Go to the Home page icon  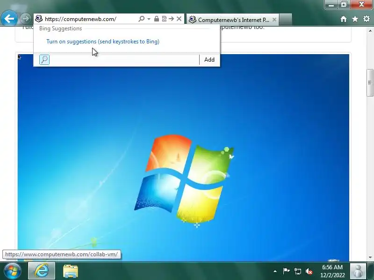tap(344, 19)
